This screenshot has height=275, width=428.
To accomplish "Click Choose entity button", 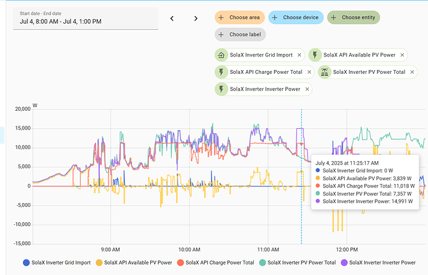I will 354,17.
